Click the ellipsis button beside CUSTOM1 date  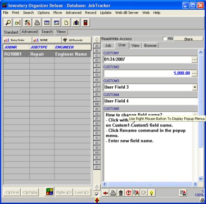pos(194,60)
